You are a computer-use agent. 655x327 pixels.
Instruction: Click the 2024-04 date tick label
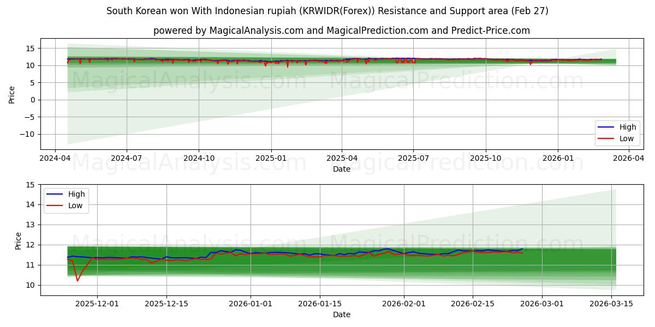tap(55, 158)
